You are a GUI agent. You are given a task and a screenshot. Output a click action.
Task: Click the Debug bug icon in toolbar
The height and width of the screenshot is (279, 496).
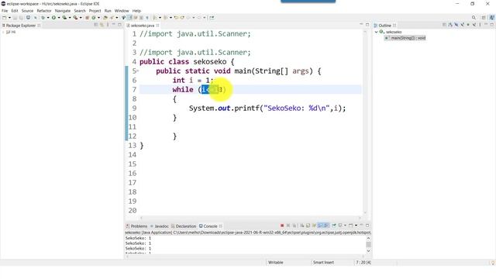click(43, 18)
